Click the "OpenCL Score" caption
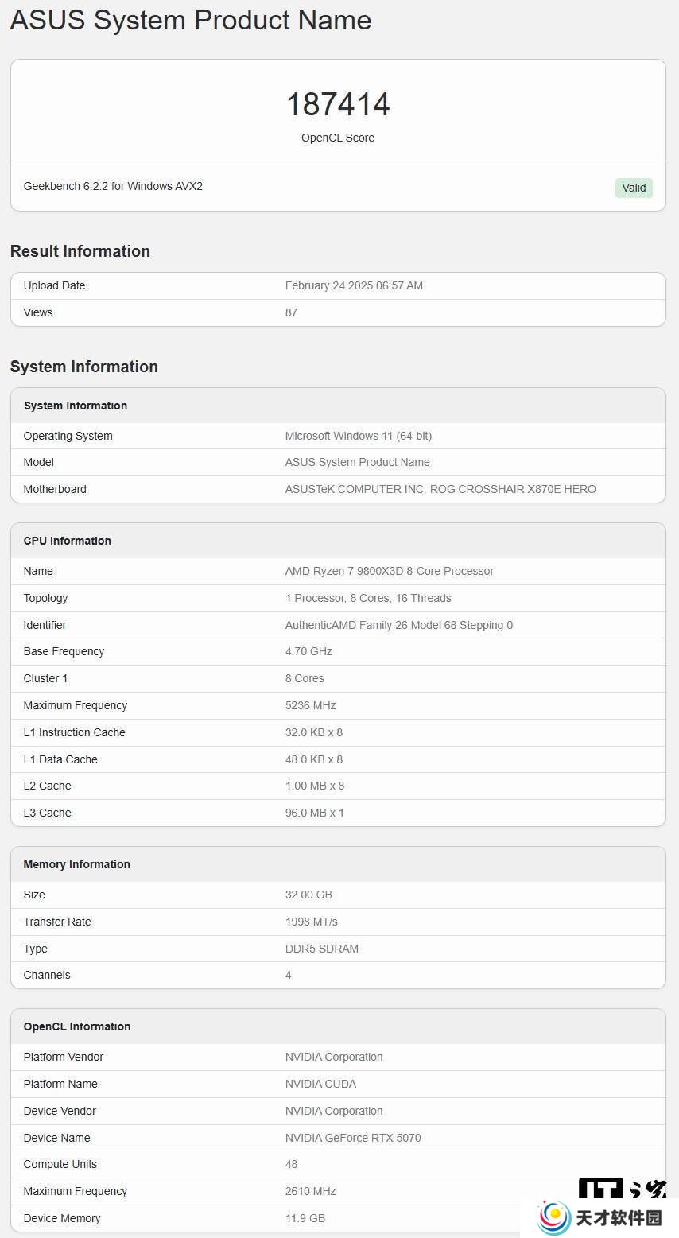The image size is (679, 1238). pyautogui.click(x=338, y=138)
